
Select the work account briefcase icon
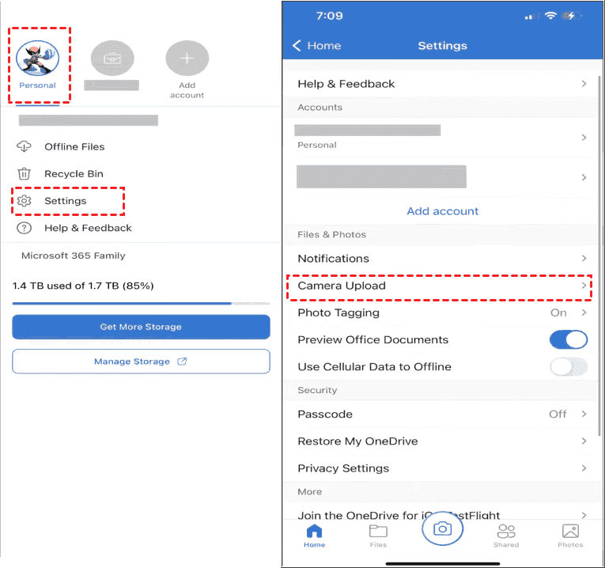112,59
